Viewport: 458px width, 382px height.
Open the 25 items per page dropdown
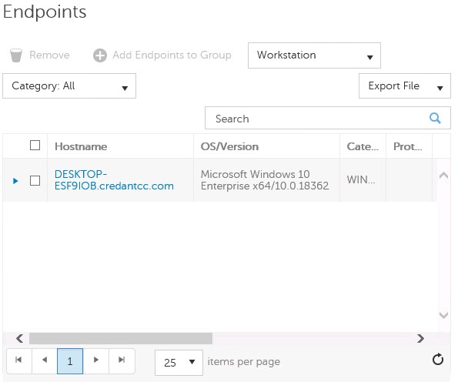pos(179,363)
